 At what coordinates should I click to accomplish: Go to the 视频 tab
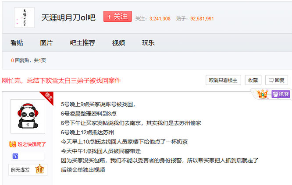click(x=118, y=43)
